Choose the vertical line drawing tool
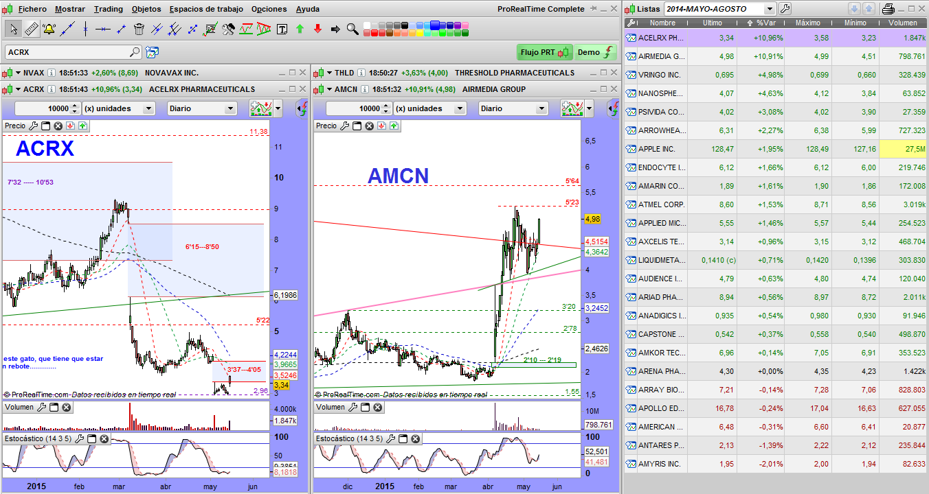929x494 pixels. click(x=85, y=29)
